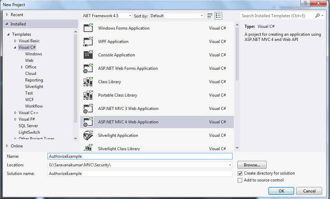The width and height of the screenshot is (330, 199).
Task: Click the Silverlight Application template icon
Action: coord(88,135)
